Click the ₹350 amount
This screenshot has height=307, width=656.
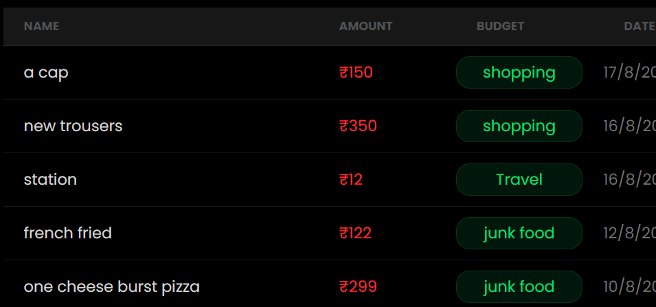click(358, 126)
